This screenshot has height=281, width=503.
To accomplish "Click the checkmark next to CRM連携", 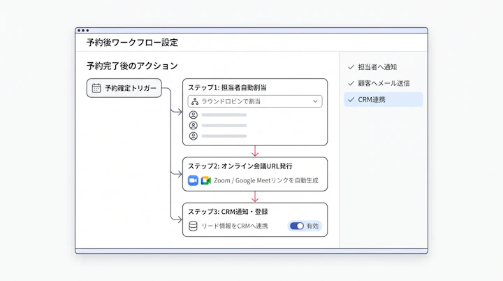I will tap(351, 99).
